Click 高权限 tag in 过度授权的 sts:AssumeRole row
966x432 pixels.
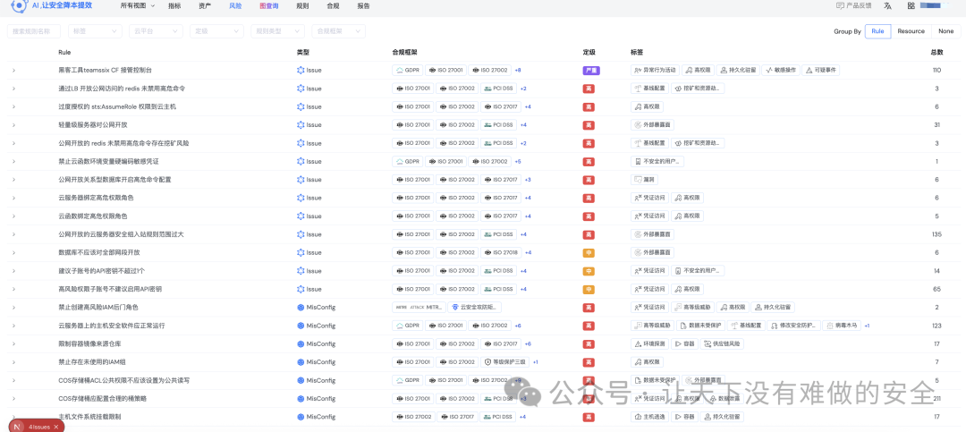tap(647, 106)
